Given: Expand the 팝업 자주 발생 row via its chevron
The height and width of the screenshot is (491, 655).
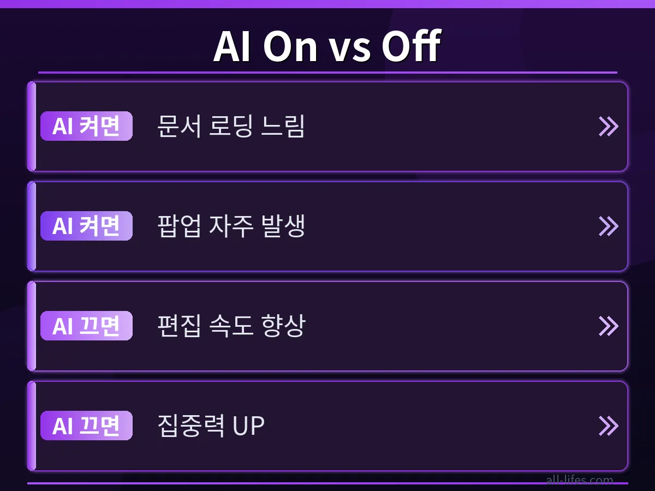Looking at the screenshot, I should click(x=609, y=226).
